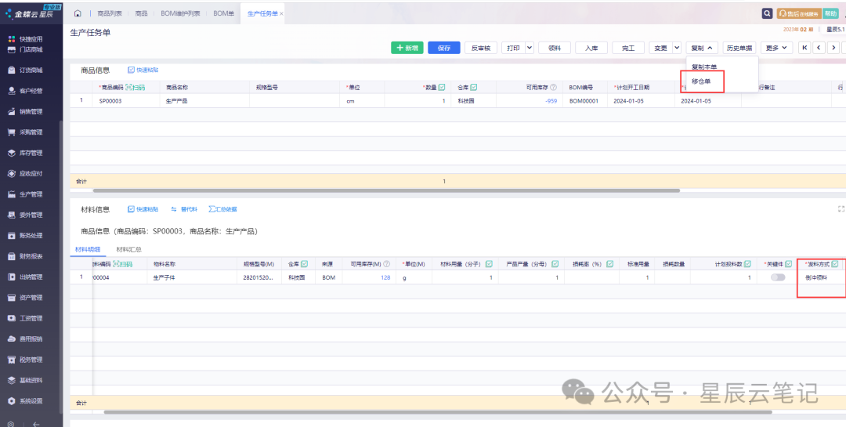Click the green 新增 button
Viewport: 846px width, 427px height.
407,48
